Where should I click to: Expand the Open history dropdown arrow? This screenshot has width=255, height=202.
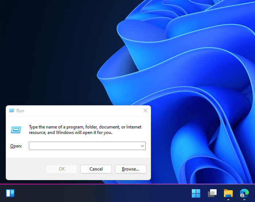tap(142, 146)
